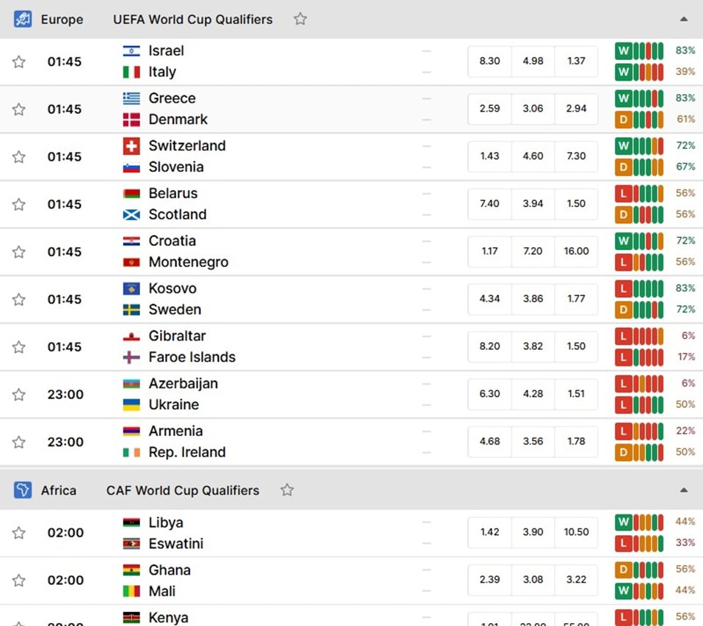Star the Croatia vs Montenegro match
This screenshot has width=703, height=626.
(x=18, y=252)
